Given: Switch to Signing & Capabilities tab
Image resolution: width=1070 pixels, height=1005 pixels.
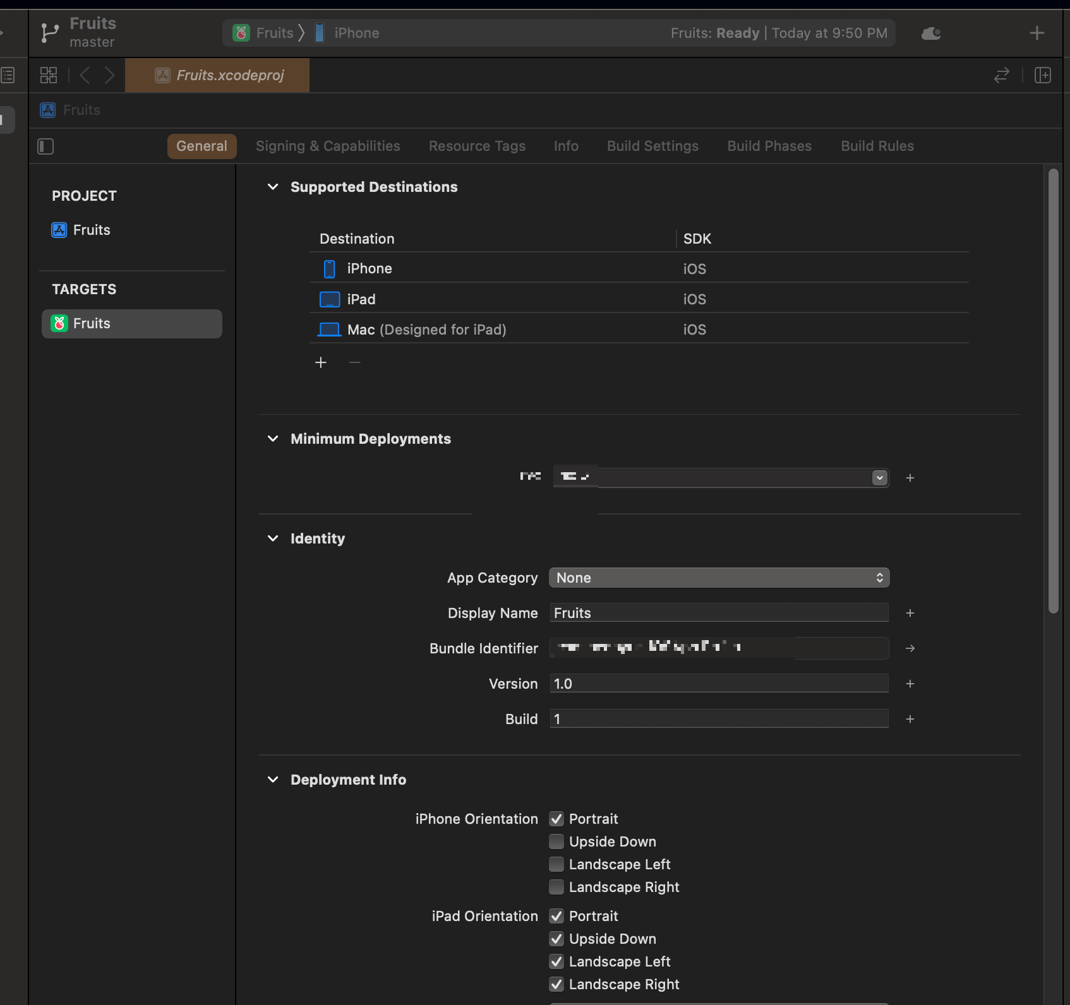Looking at the screenshot, I should pyautogui.click(x=328, y=146).
